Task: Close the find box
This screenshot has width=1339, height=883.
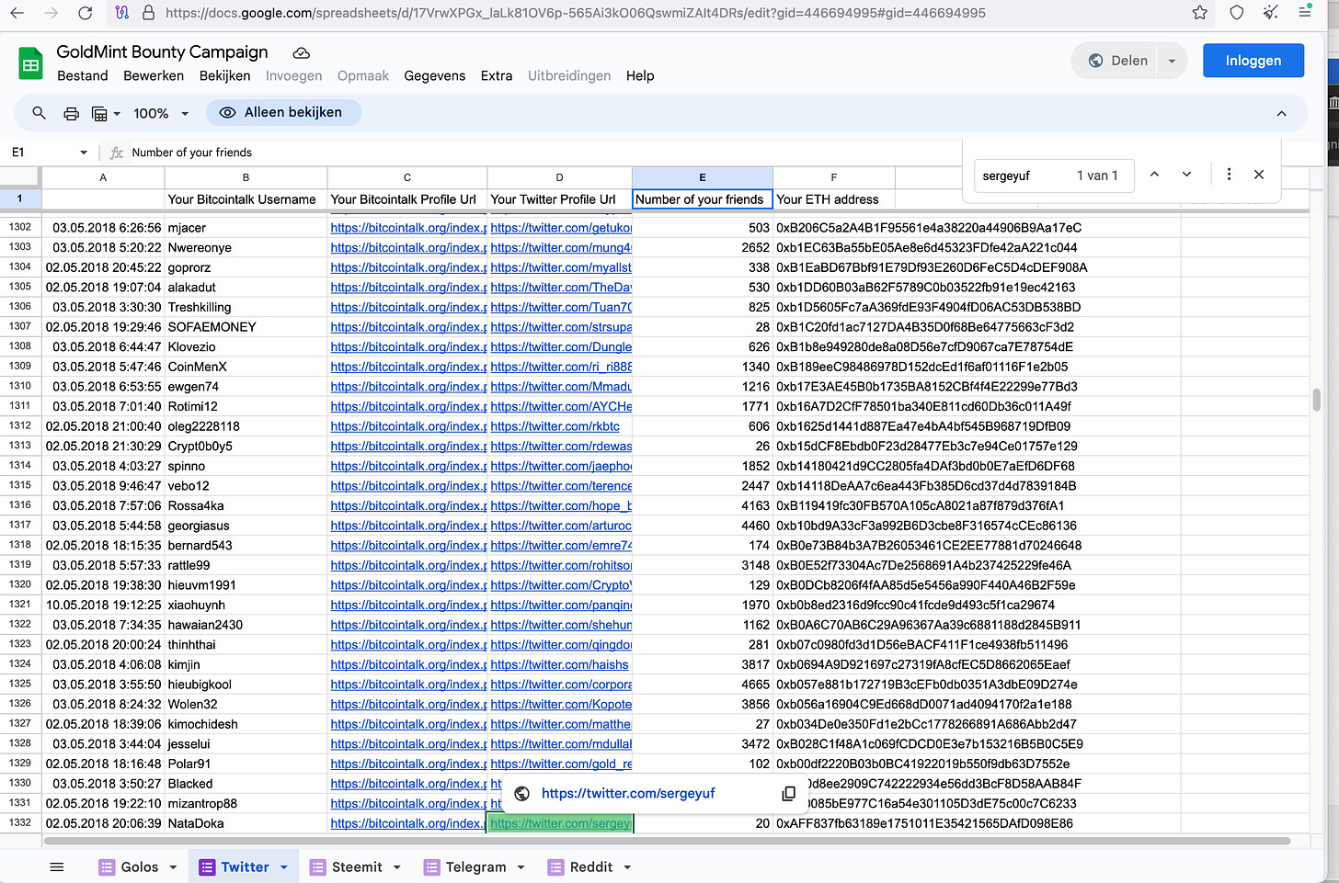Action: pyautogui.click(x=1259, y=175)
